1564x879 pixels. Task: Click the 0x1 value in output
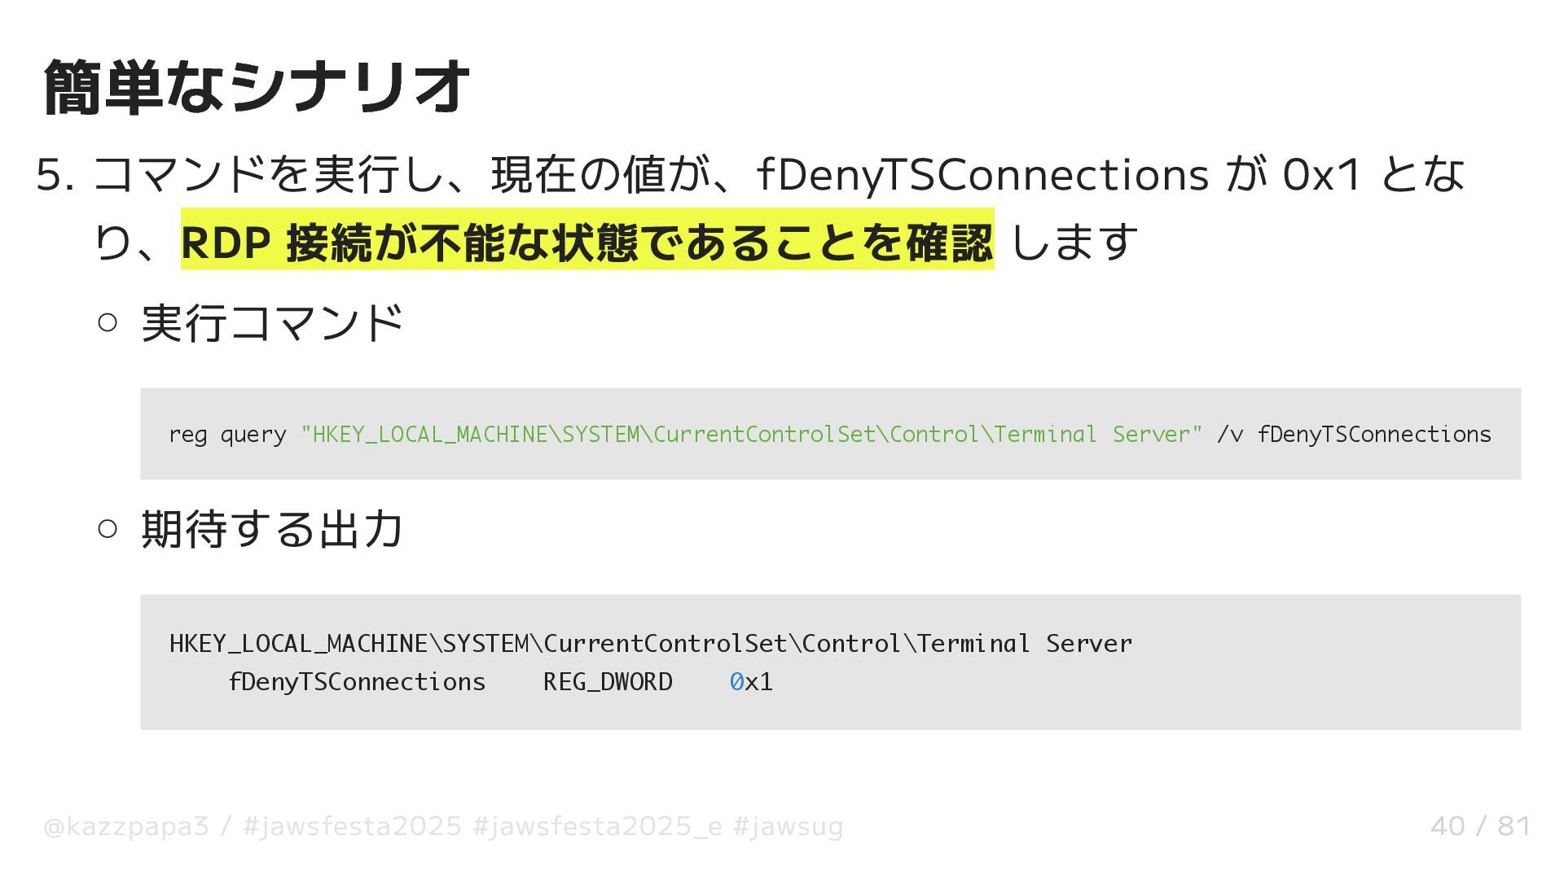(750, 682)
